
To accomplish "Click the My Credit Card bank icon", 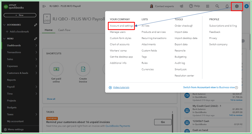I will (x=187, y=111).
